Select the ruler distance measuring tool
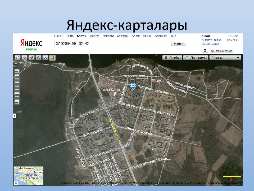The image size is (254, 191). click(x=31, y=58)
